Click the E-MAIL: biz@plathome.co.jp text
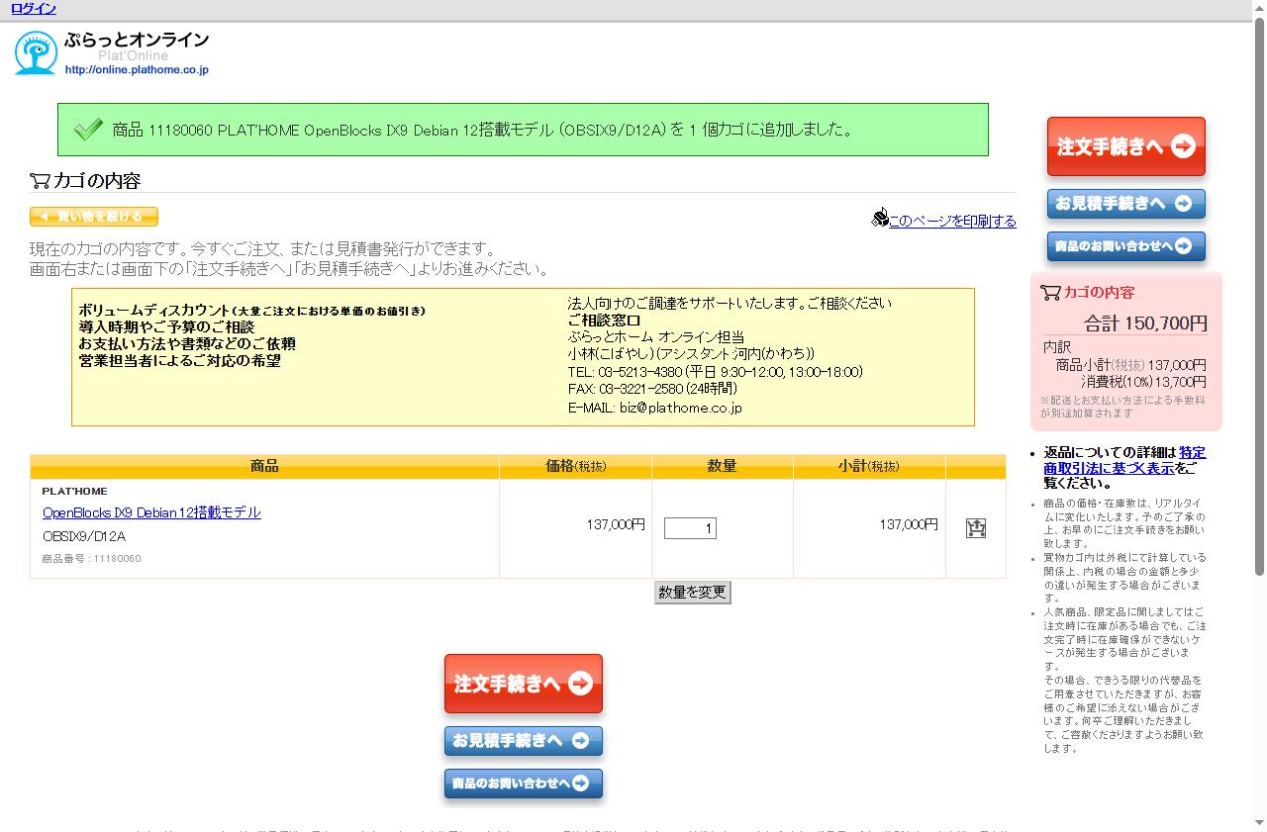Image resolution: width=1267 pixels, height=832 pixels. click(654, 408)
